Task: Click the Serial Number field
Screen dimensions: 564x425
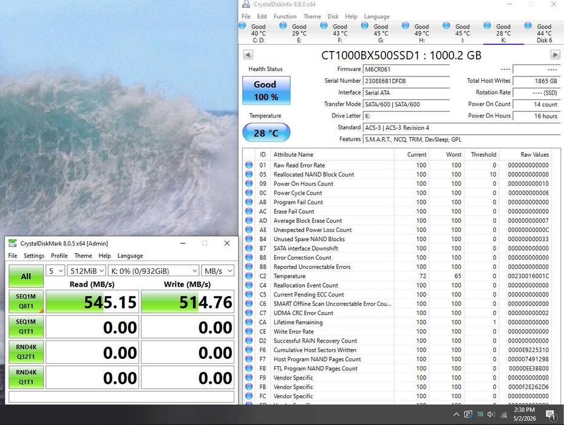Action: click(x=406, y=81)
